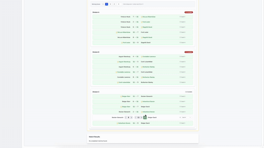Click the Steiger-David score value 11 field
The image size is (264, 148).
(138, 117)
